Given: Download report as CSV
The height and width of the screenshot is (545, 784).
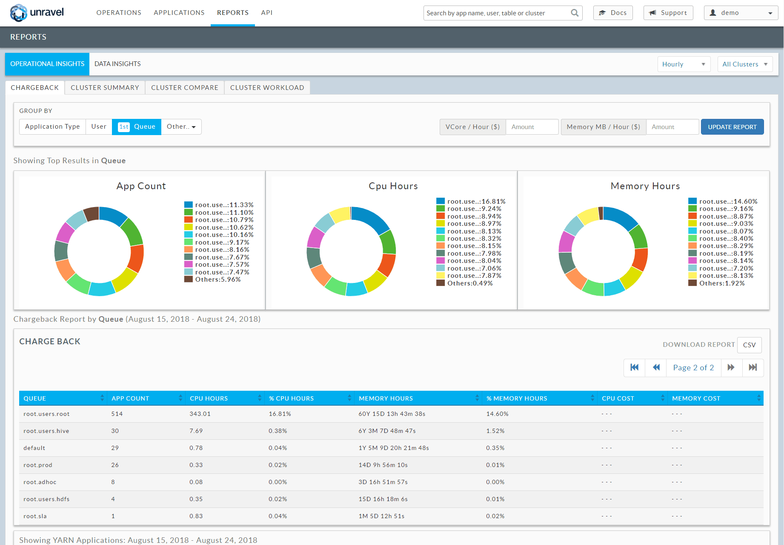Looking at the screenshot, I should pyautogui.click(x=749, y=345).
